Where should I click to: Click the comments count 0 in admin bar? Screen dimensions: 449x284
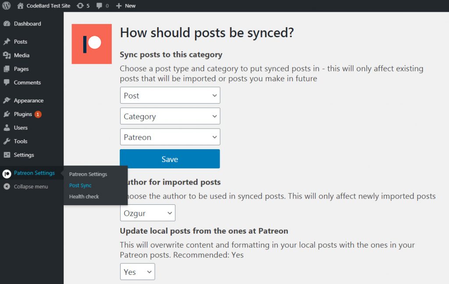point(107,6)
